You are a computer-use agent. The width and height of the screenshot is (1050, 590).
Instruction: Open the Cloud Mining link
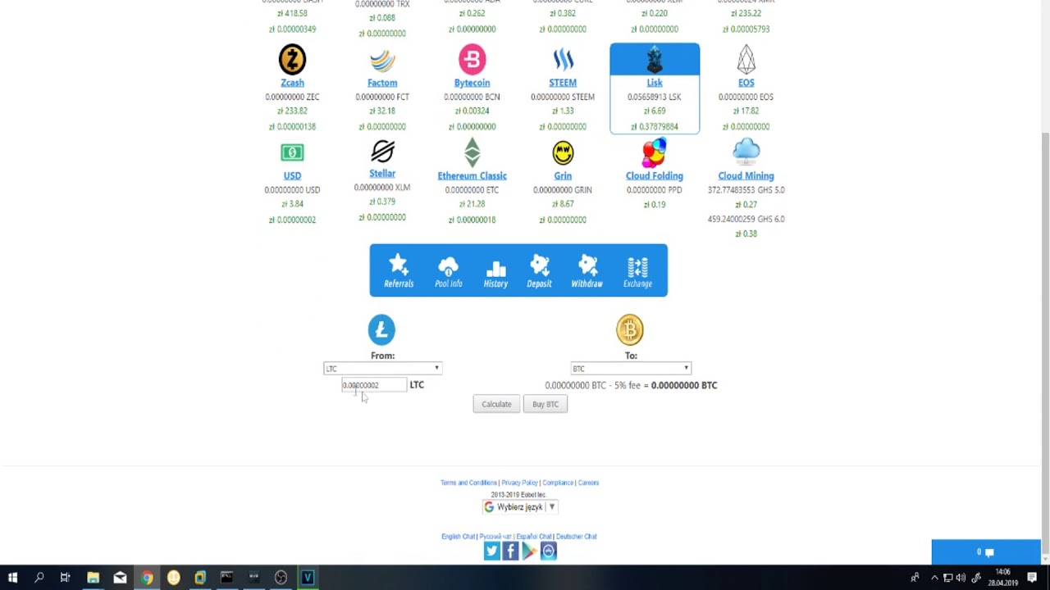click(x=746, y=176)
